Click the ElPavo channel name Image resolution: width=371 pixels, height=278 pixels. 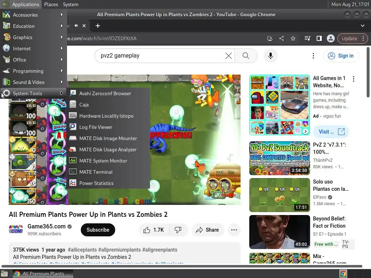click(x=320, y=197)
